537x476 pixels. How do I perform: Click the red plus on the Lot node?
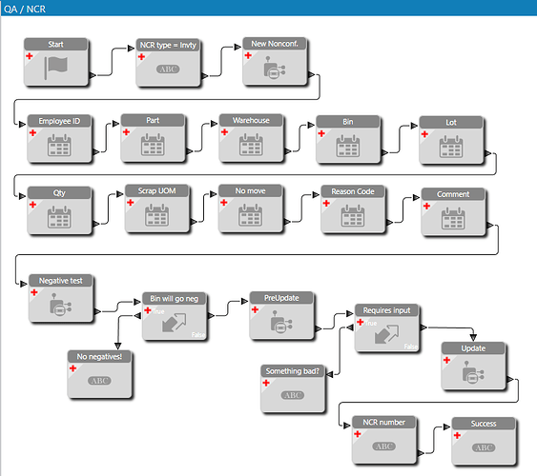(424, 134)
